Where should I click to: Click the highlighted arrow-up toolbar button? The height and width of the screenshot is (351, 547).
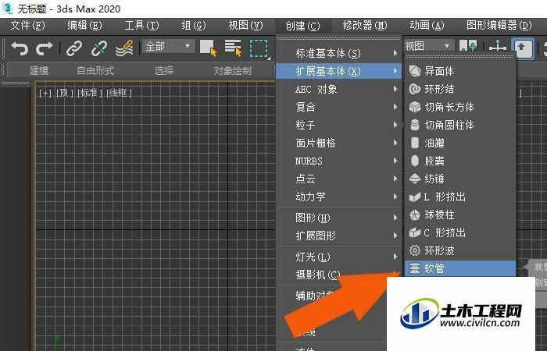522,48
